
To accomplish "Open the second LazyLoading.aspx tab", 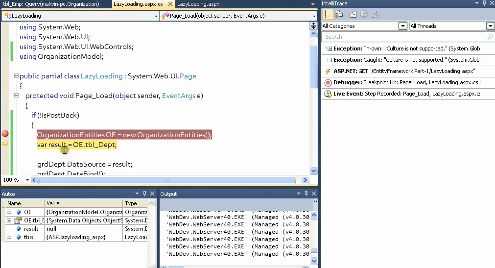I will 198,4.
